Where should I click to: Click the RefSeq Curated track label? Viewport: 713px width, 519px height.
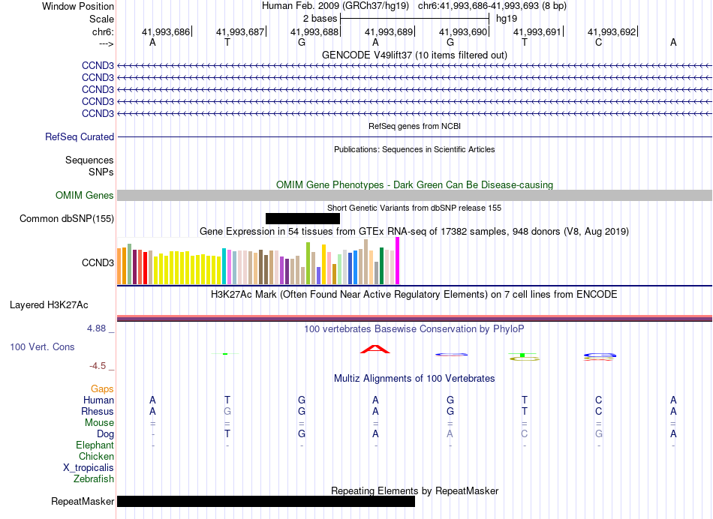coord(80,136)
